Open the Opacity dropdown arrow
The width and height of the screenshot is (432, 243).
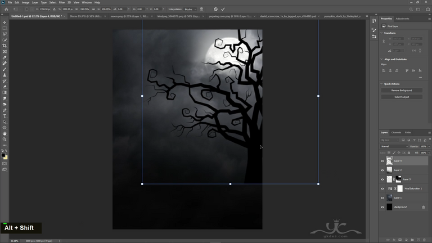[429, 146]
